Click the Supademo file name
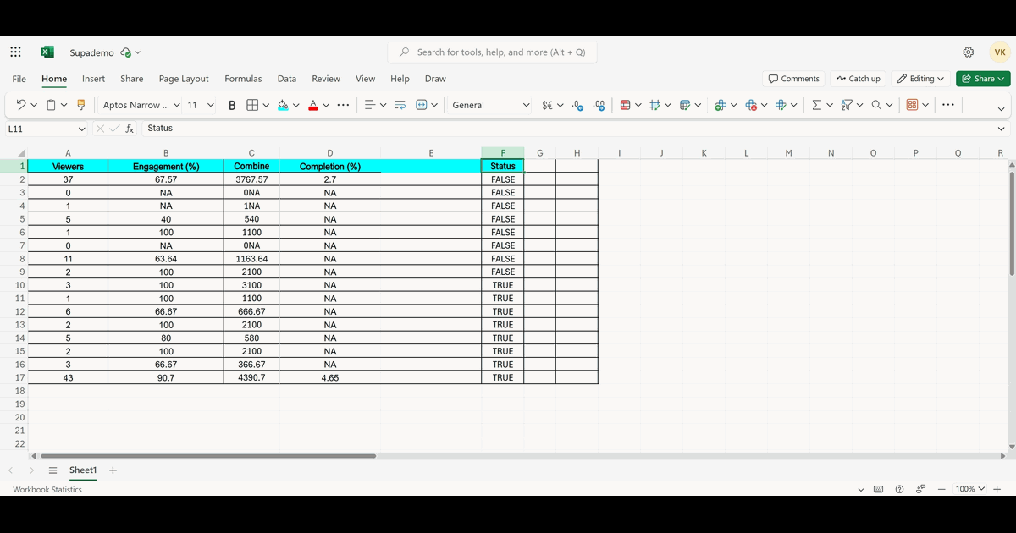Image resolution: width=1016 pixels, height=533 pixels. (91, 52)
